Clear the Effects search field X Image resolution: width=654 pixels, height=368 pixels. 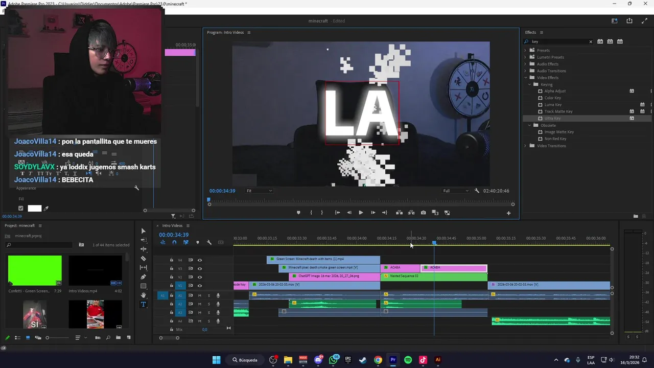pos(591,42)
